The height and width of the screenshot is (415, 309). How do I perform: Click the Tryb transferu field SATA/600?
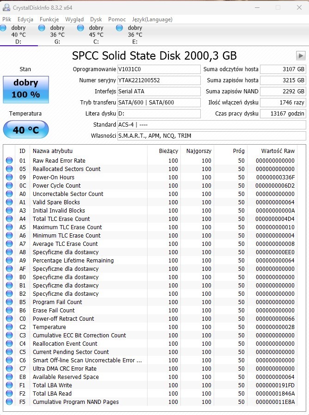click(159, 103)
